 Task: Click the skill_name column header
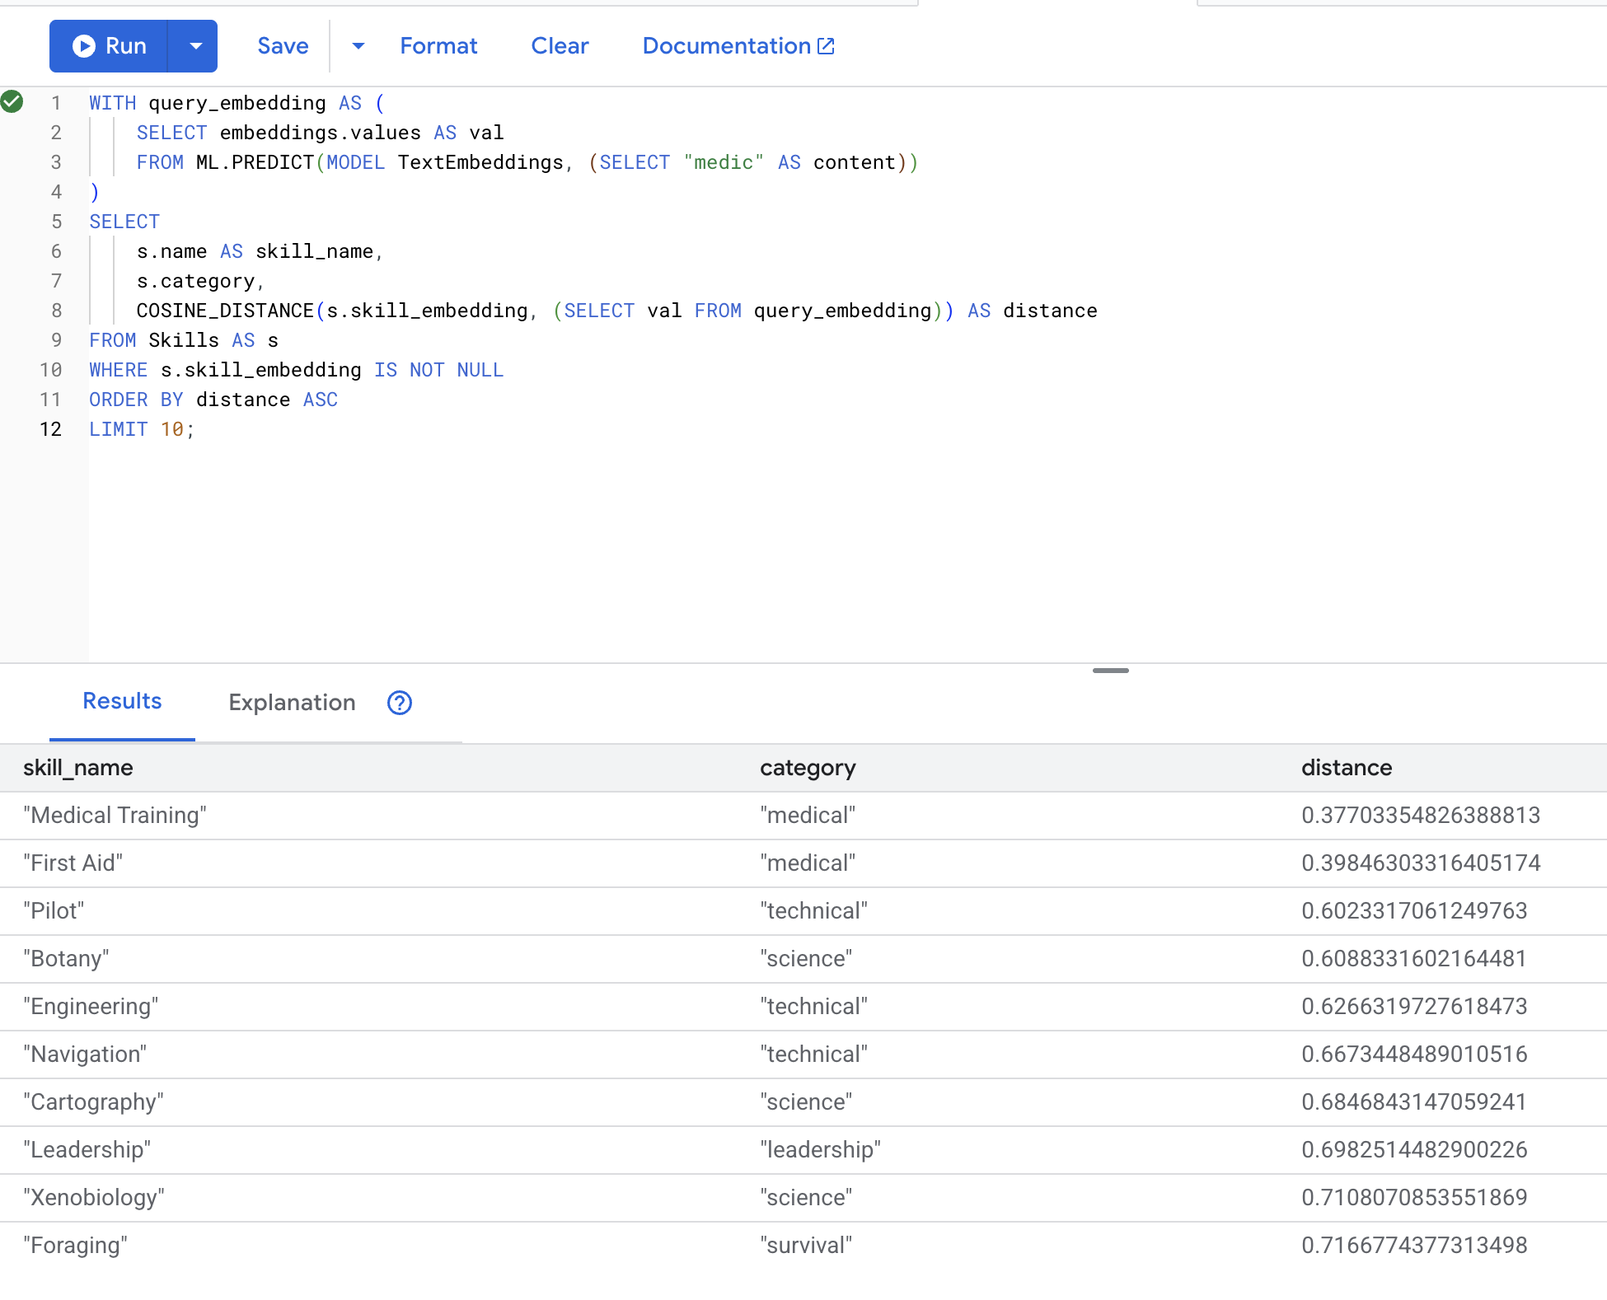coord(78,768)
